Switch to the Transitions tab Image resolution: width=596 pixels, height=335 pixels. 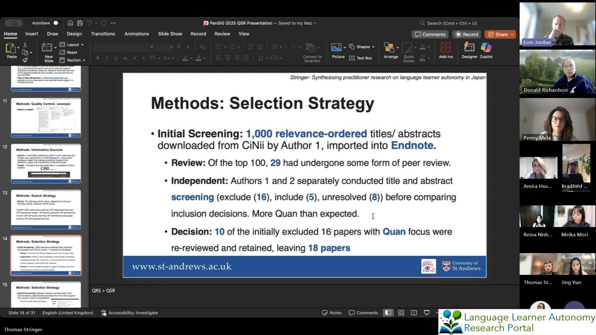(x=103, y=34)
